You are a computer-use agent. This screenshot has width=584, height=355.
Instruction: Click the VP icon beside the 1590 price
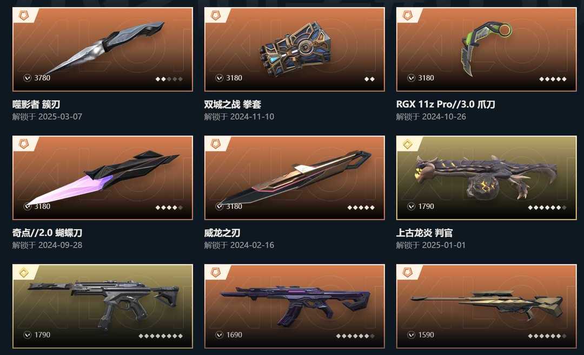click(x=411, y=335)
